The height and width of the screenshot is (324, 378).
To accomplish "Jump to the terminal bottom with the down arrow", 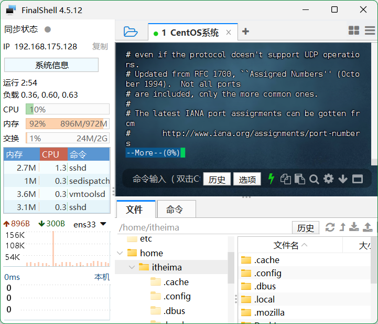I will tap(343, 179).
